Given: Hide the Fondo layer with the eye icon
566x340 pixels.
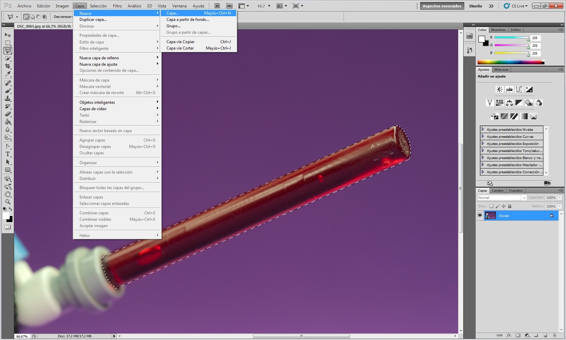Looking at the screenshot, I should pos(480,216).
